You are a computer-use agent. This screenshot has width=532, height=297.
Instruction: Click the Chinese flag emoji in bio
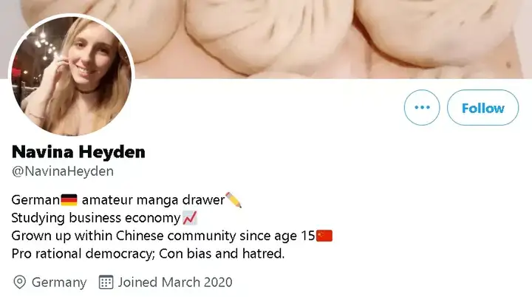click(324, 236)
